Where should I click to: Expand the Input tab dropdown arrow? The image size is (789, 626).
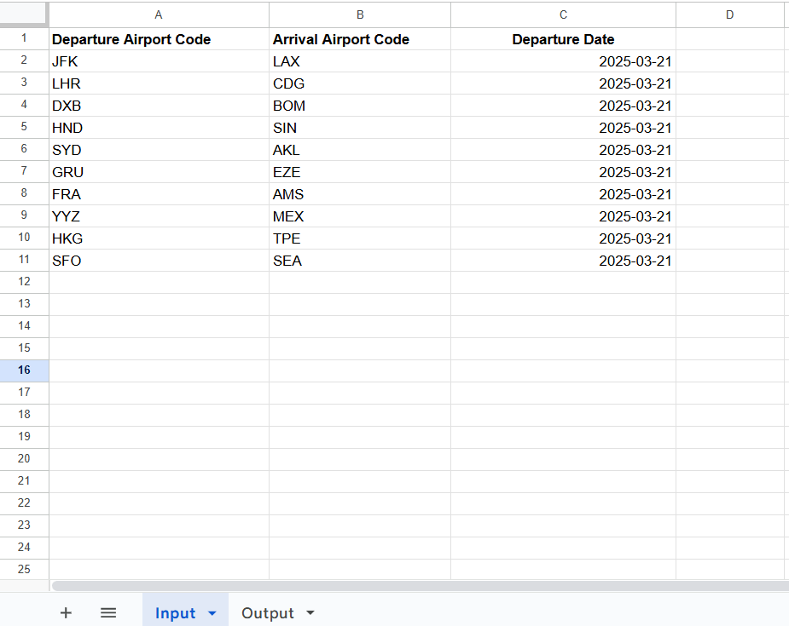[212, 613]
